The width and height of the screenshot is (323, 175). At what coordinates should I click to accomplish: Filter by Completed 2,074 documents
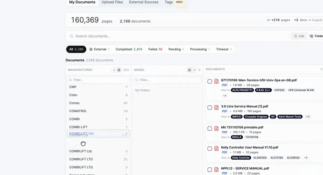coord(129,49)
